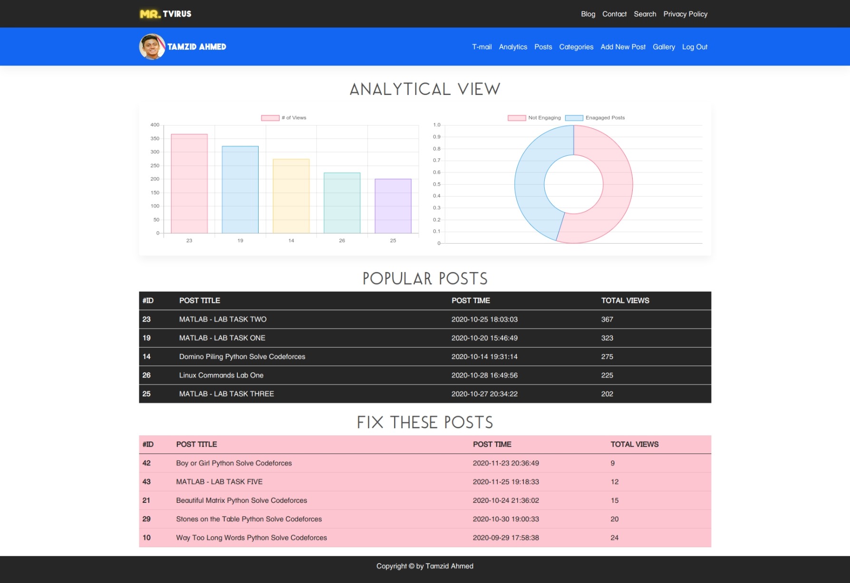Click the Log Out link
The width and height of the screenshot is (850, 583).
(695, 47)
